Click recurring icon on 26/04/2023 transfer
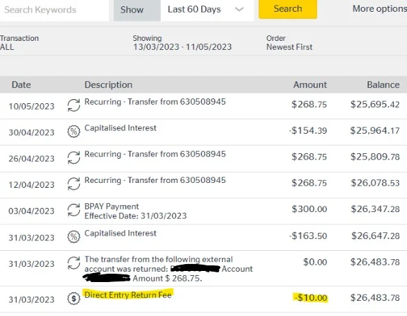Viewport: 407px width, 316px height. pyautogui.click(x=73, y=157)
